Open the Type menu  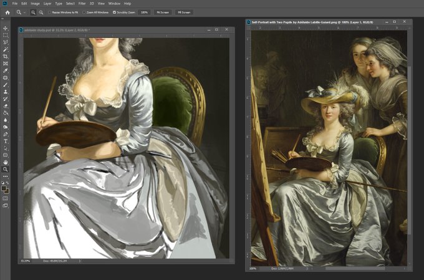coord(59,4)
